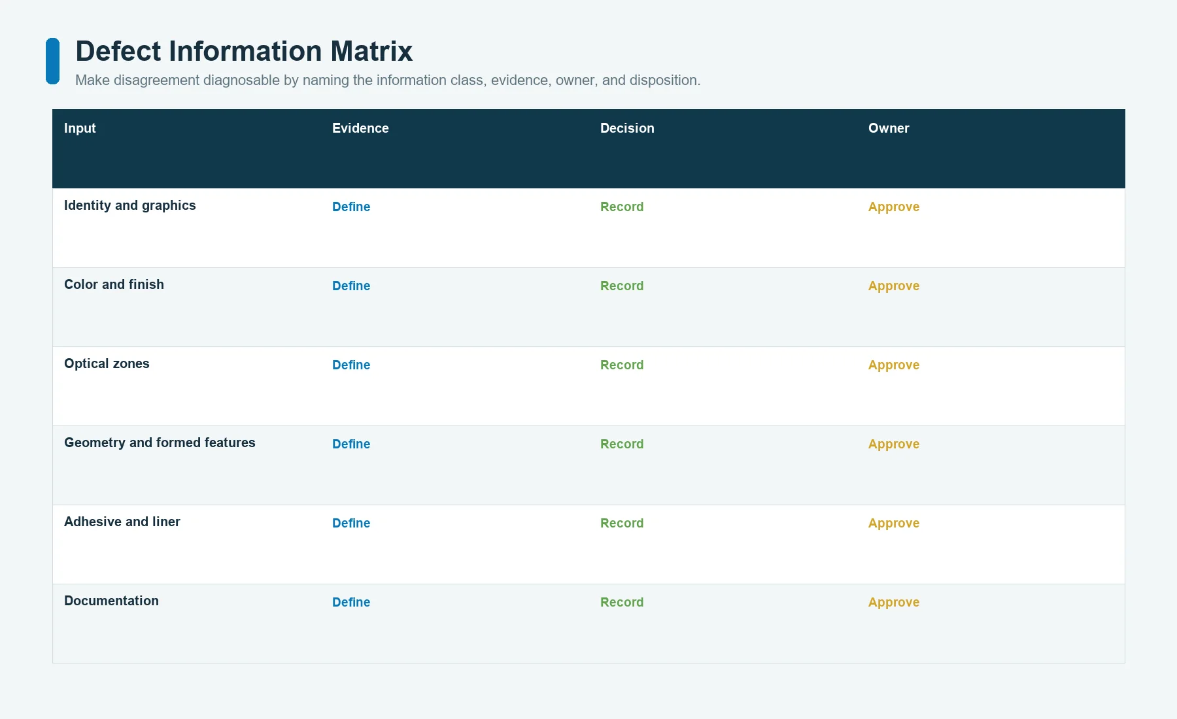This screenshot has height=719, width=1177.
Task: Click Record in the Geometry and formed features row
Action: (622, 444)
